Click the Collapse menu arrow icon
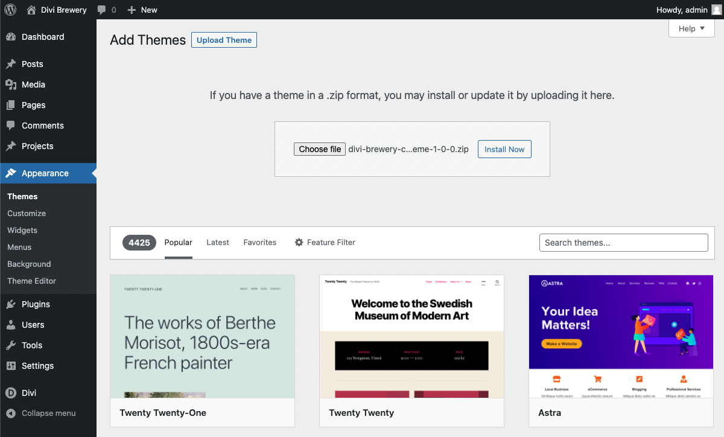Viewport: 724px width, 437px height. [x=11, y=413]
